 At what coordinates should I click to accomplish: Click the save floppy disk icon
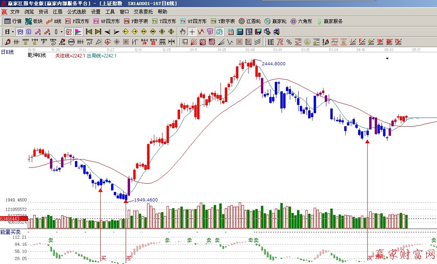point(258,32)
